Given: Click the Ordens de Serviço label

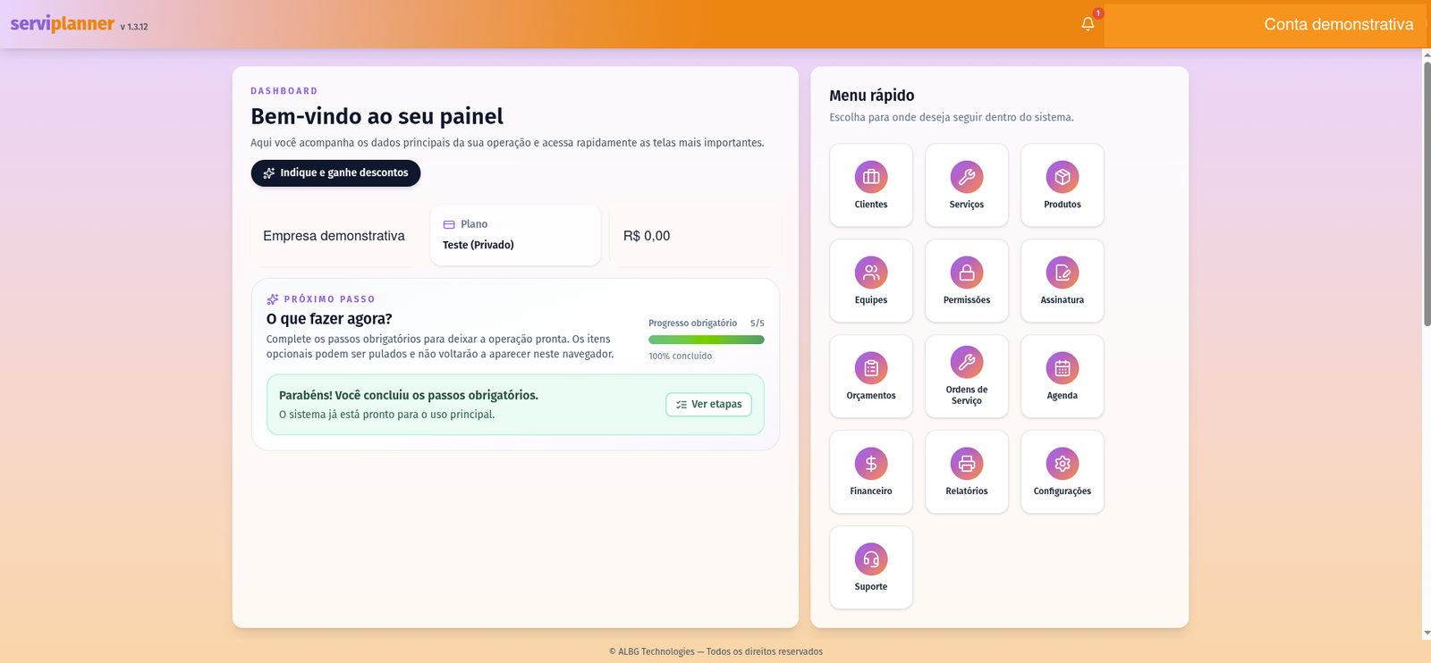Looking at the screenshot, I should [967, 395].
